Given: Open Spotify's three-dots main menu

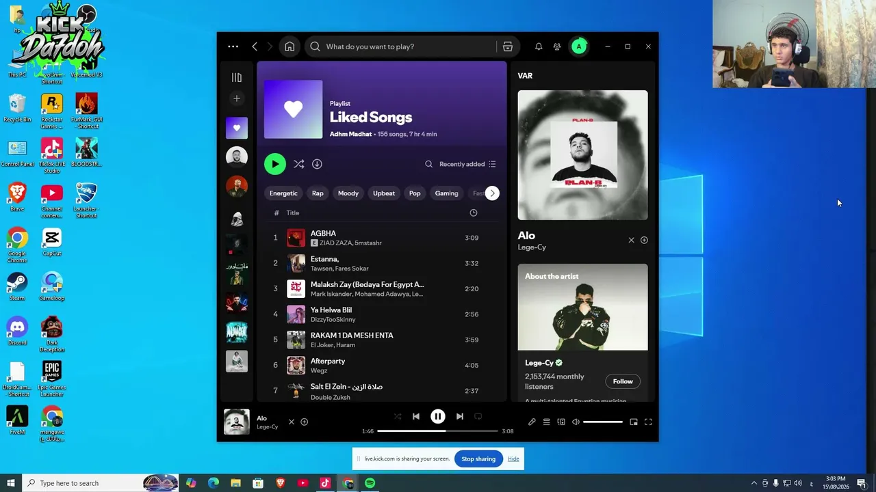Looking at the screenshot, I should (x=233, y=46).
